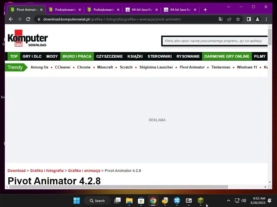
Task: Open the CCleaner trend link
Action: pos(63,67)
